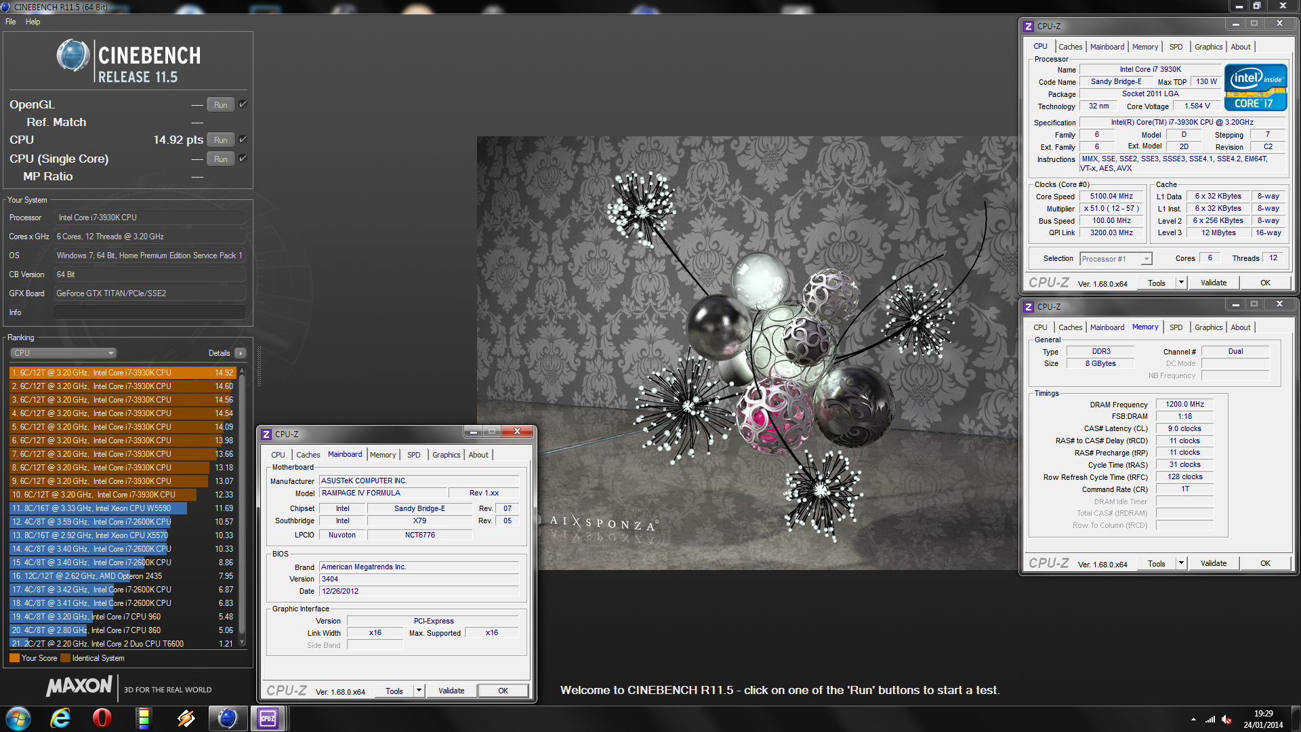This screenshot has width=1301, height=732.
Task: Click Validate in top CPU-Z window
Action: 1214,283
